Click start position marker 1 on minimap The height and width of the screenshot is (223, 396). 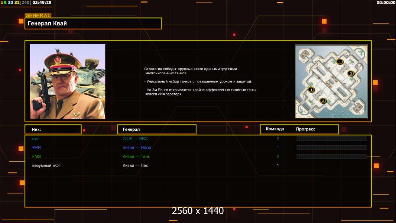339,62
